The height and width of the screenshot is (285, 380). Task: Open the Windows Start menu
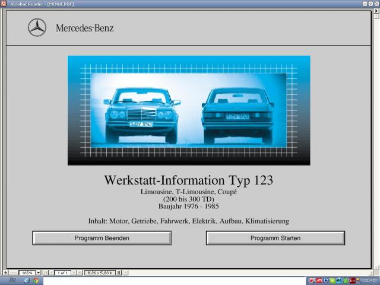[x=11, y=280]
